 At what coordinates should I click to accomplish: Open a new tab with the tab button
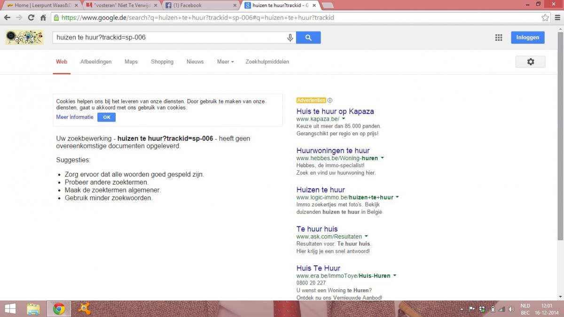(x=328, y=6)
